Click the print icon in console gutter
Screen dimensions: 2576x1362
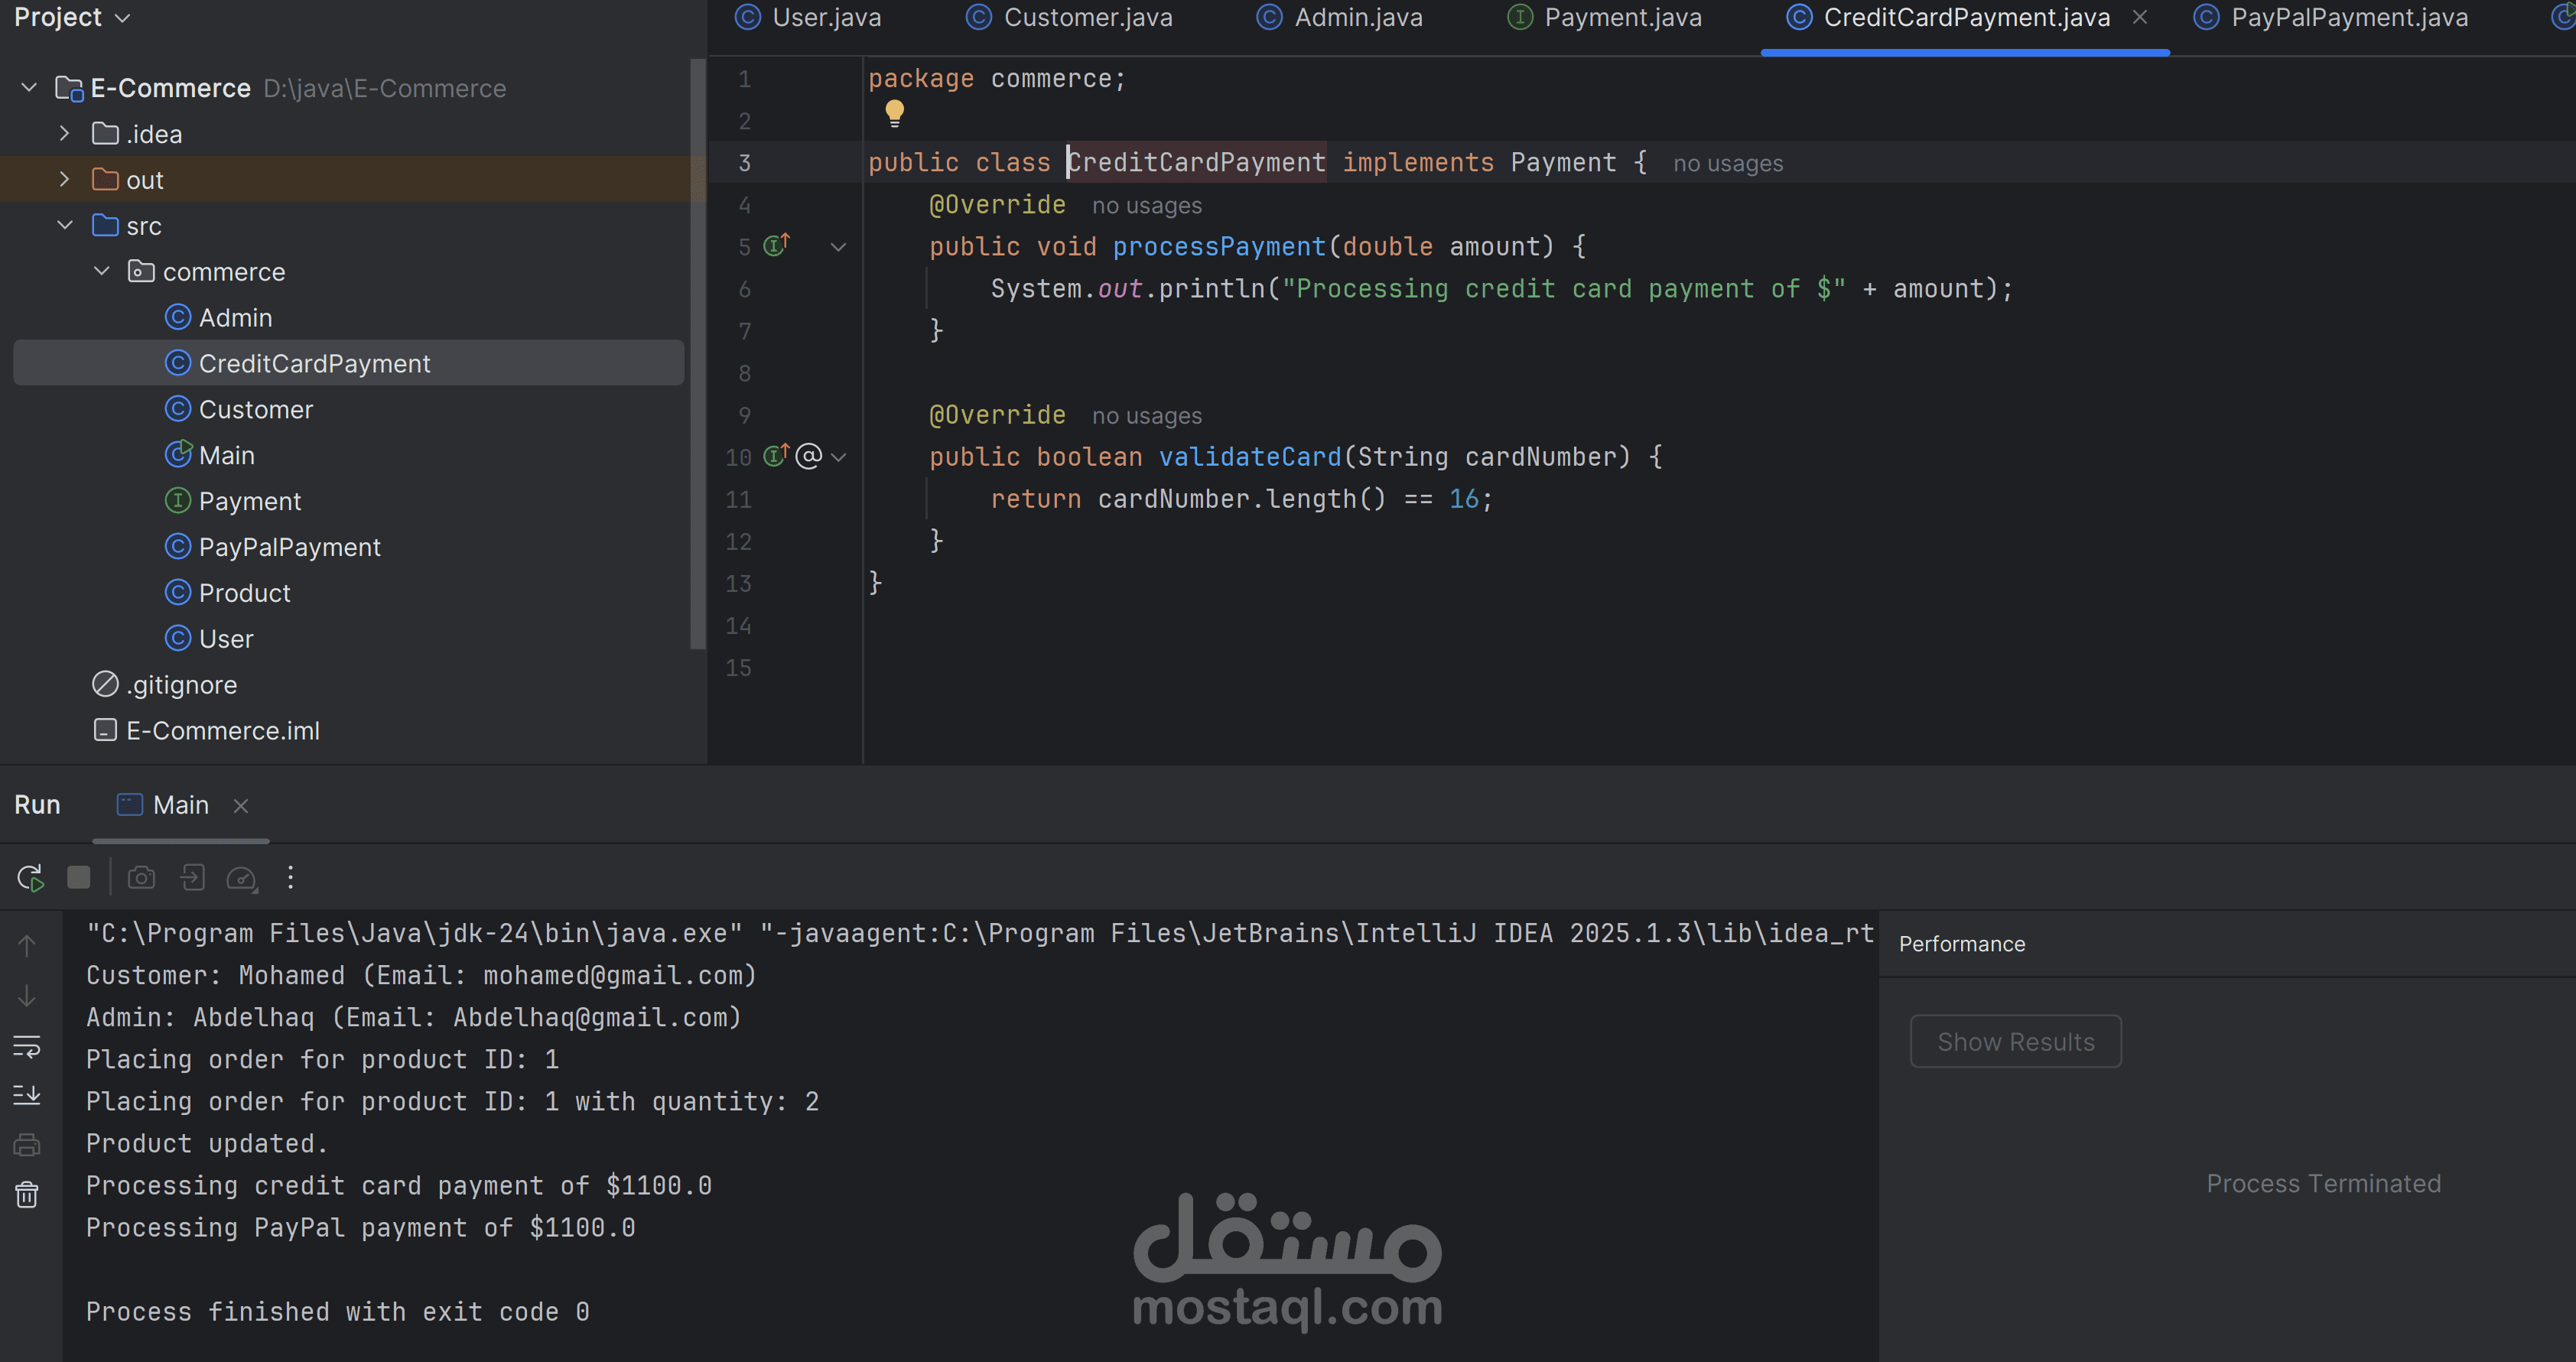tap(27, 1145)
